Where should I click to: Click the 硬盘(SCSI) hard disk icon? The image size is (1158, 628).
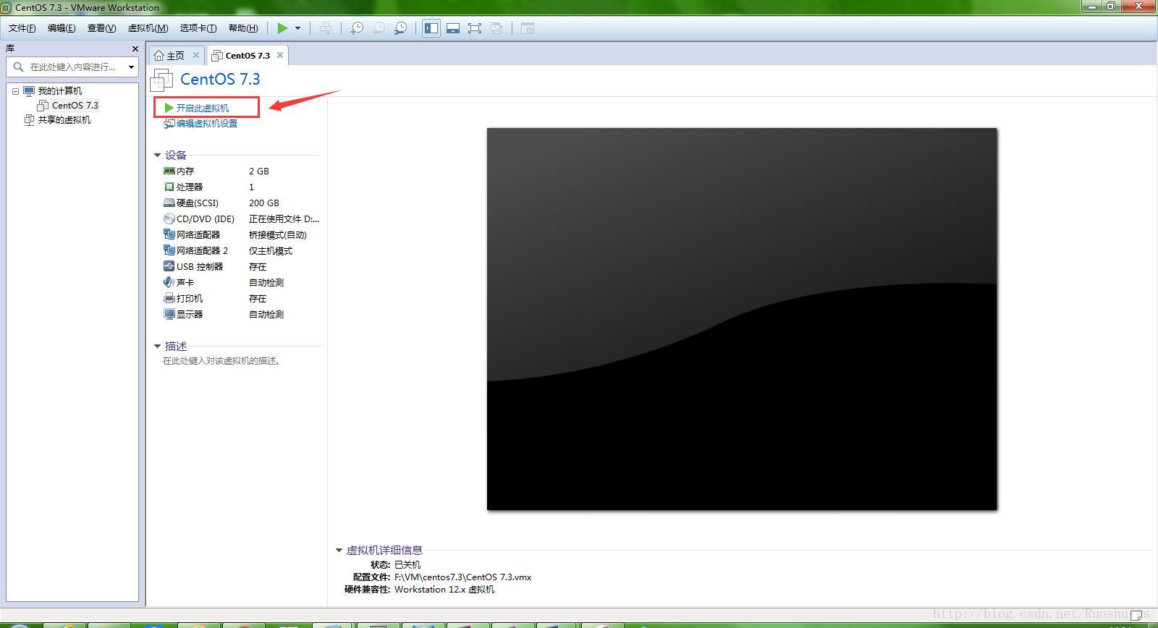tap(169, 203)
